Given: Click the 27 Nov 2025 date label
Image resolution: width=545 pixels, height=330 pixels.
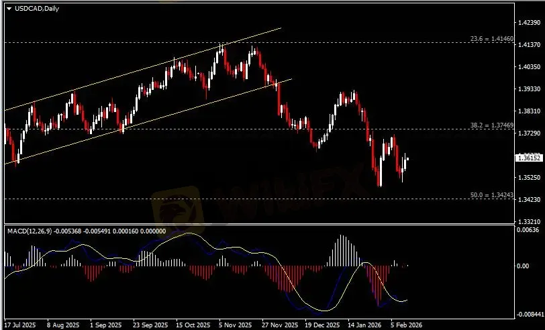Looking at the screenshot, I should 280,325.
